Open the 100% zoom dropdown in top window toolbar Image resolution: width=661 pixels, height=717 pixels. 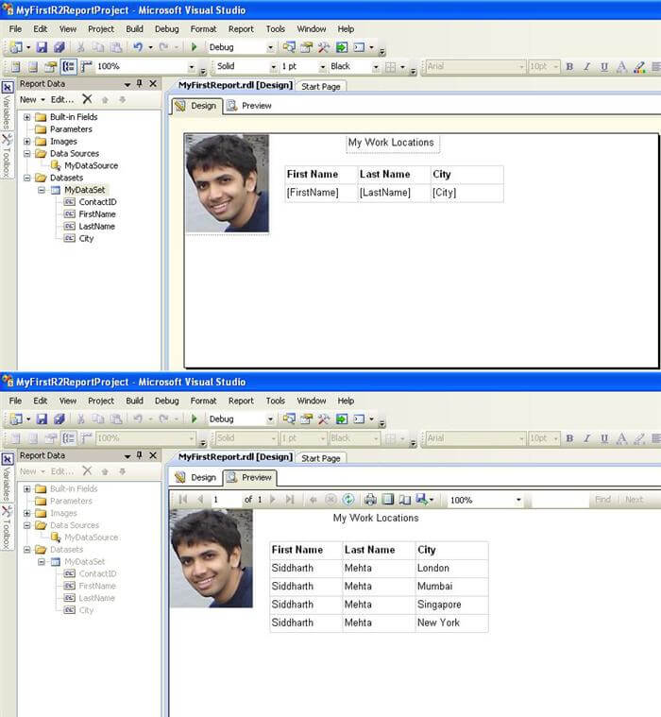(192, 67)
